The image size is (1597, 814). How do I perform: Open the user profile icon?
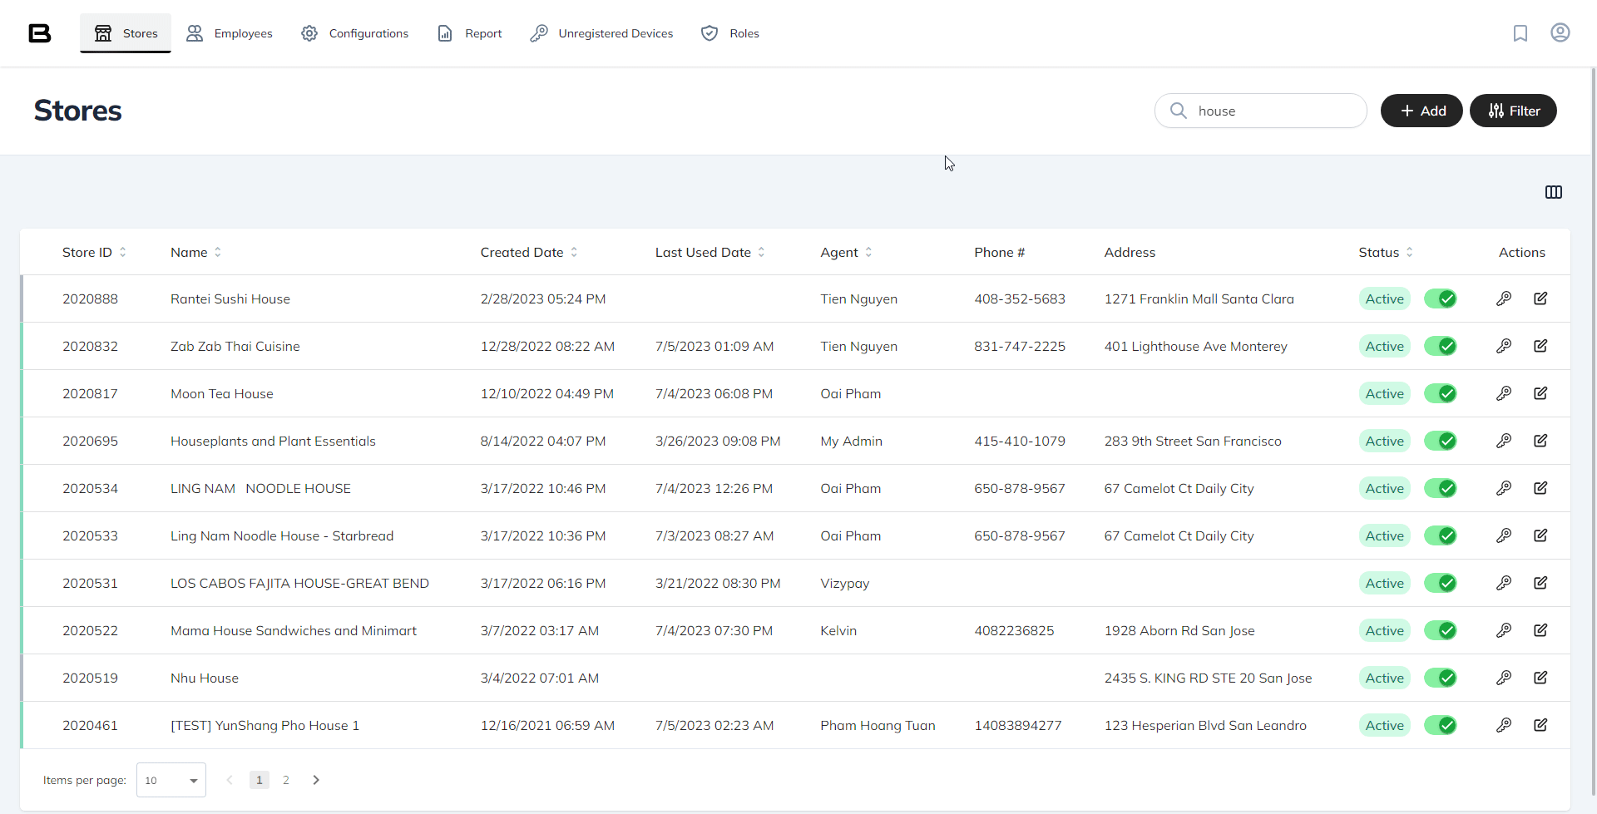point(1560,32)
